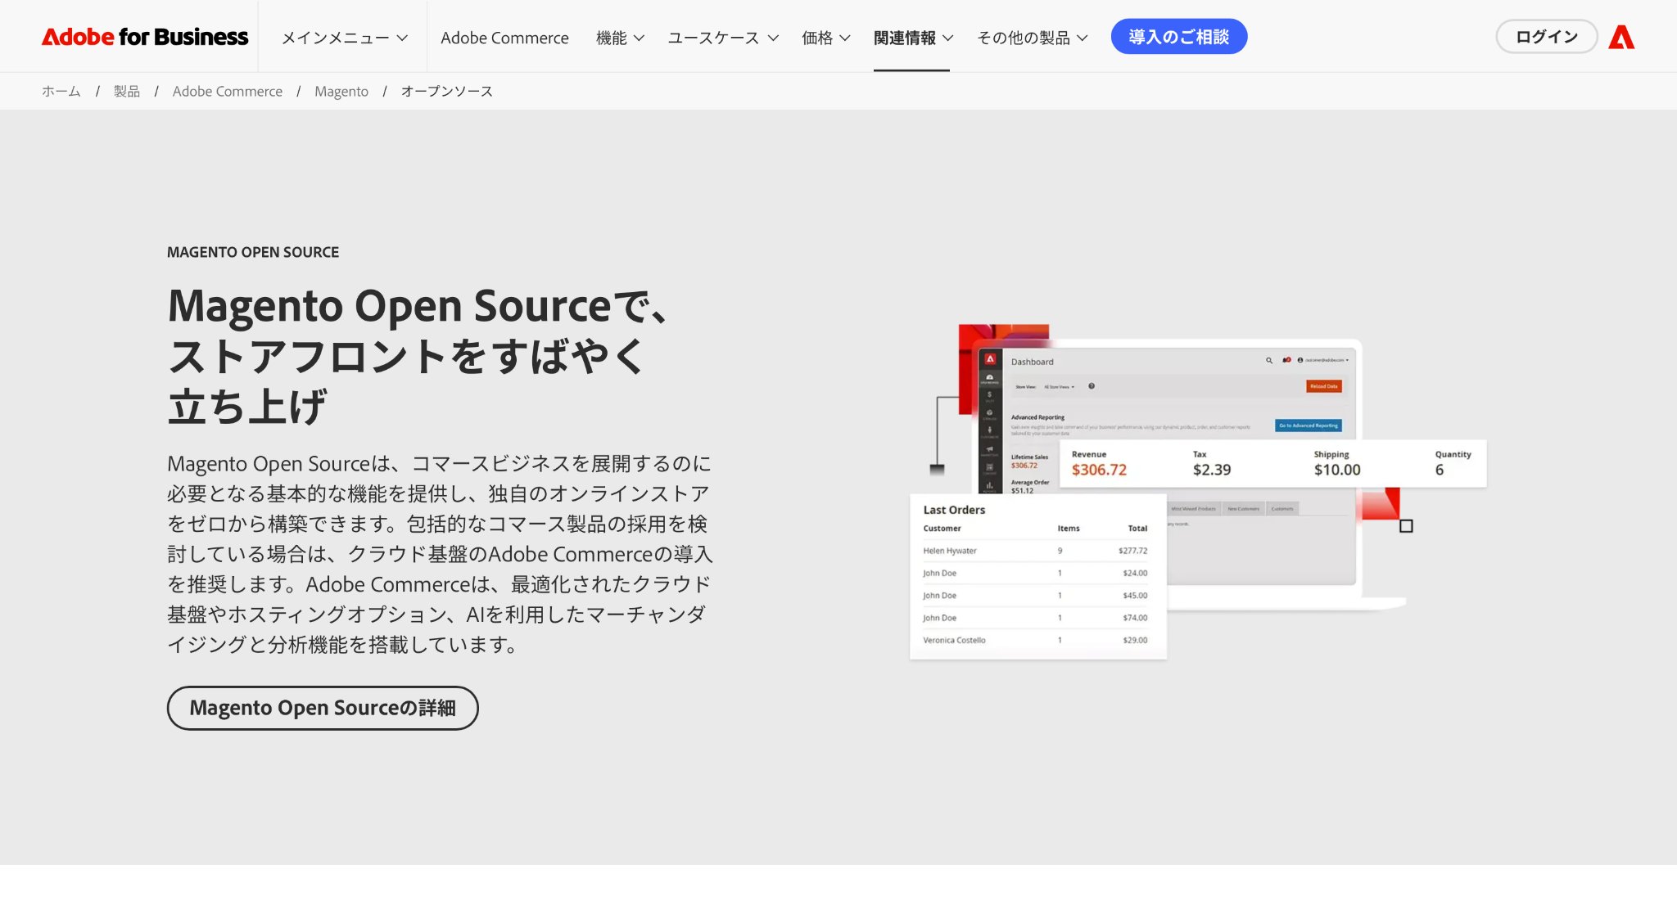Click the Adobe for Business logo
This screenshot has width=1677, height=905.
[x=145, y=37]
